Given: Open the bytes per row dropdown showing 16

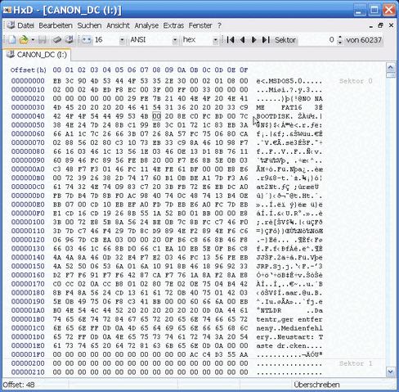Looking at the screenshot, I should pos(122,40).
